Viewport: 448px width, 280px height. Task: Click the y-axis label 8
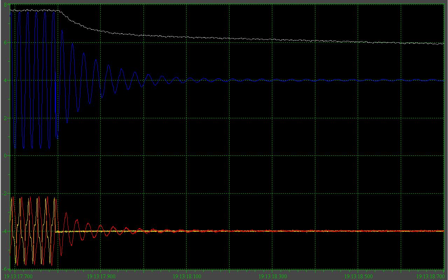5,5
